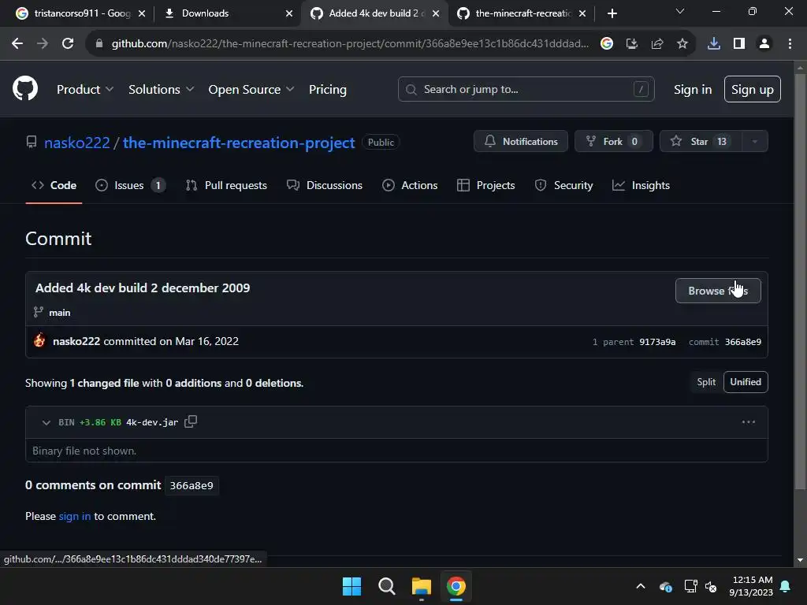Open the Actions tab
This screenshot has height=605, width=807.
pos(410,185)
